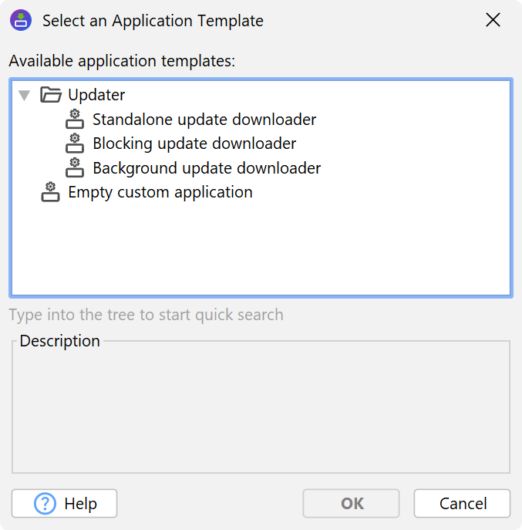Click the question mark help icon

[x=45, y=504]
